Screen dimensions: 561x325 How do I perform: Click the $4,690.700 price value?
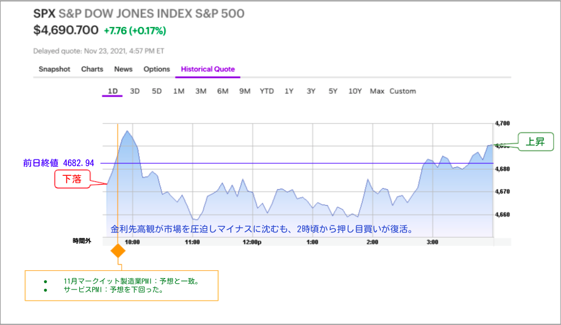click(x=66, y=30)
